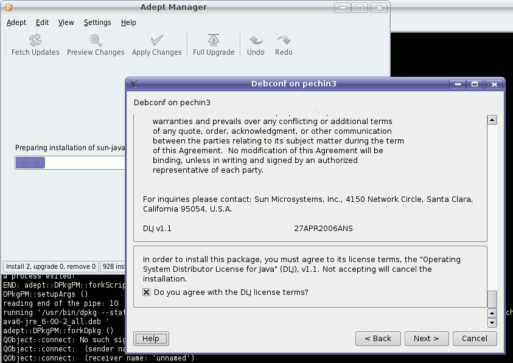Click the outer scrollbar down arrow at bottom
This screenshot has width=513, height=363.
click(492, 322)
